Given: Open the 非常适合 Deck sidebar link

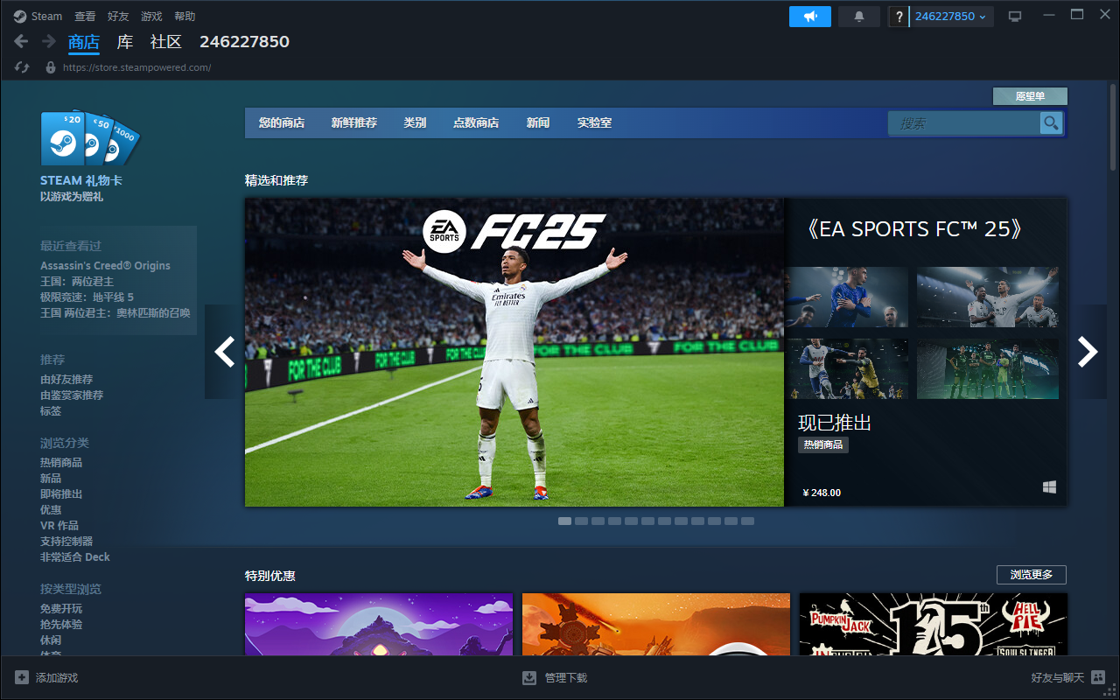Looking at the screenshot, I should (x=75, y=557).
